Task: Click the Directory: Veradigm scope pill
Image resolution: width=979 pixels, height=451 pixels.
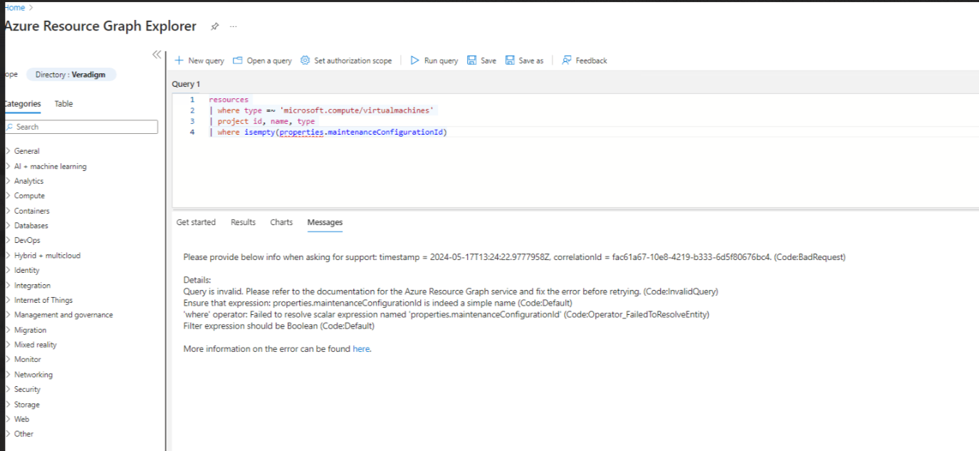Action: click(70, 75)
